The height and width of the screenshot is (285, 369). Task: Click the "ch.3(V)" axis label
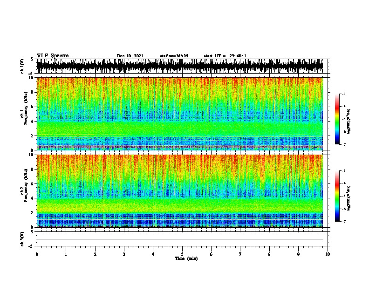point(22,239)
